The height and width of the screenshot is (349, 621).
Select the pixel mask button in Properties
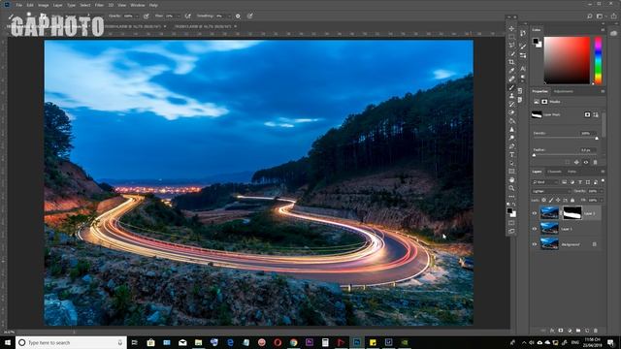(x=587, y=114)
